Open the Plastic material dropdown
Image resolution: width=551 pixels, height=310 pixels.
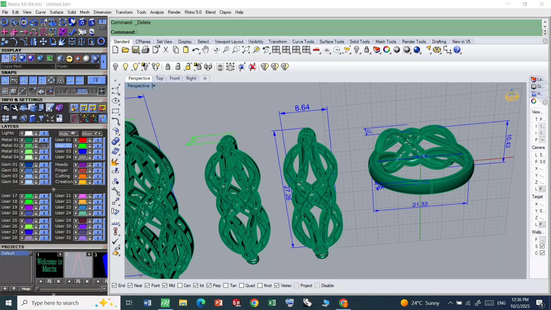(x=78, y=66)
